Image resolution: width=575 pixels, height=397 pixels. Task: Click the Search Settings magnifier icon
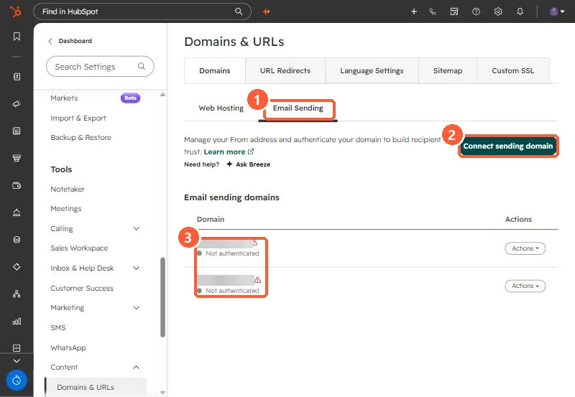click(x=141, y=66)
